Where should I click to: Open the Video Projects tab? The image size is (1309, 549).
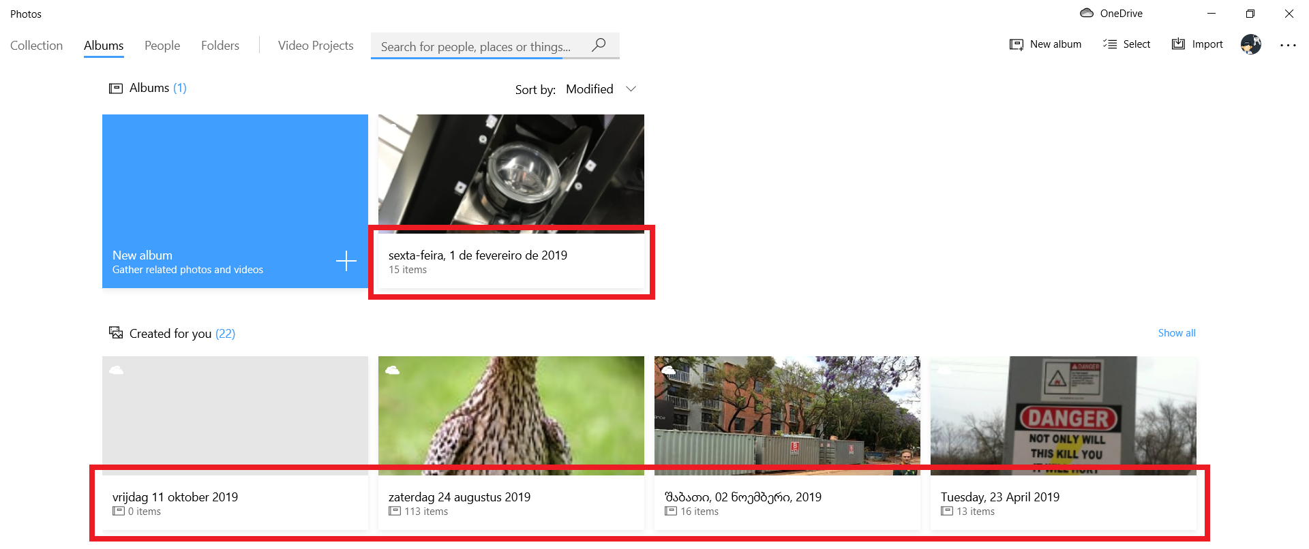(316, 46)
